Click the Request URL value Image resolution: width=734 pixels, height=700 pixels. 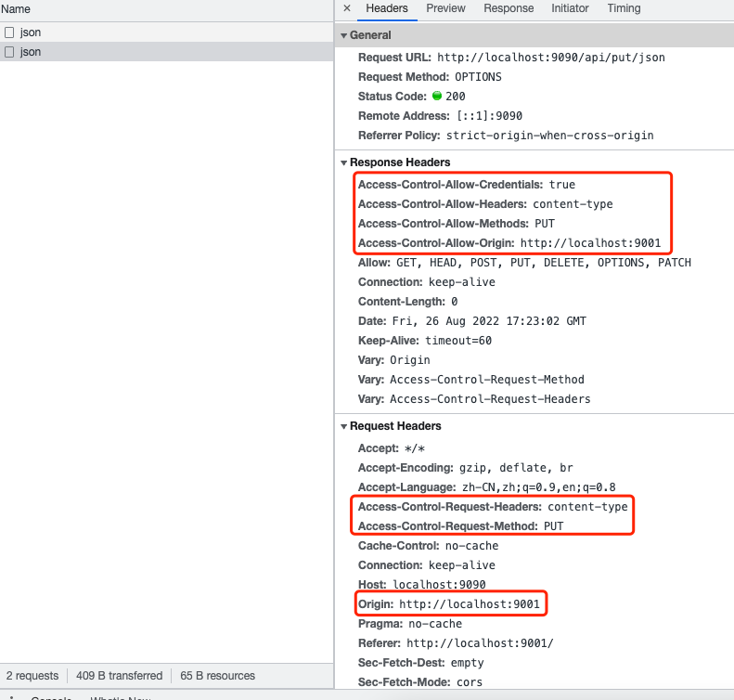coord(550,58)
